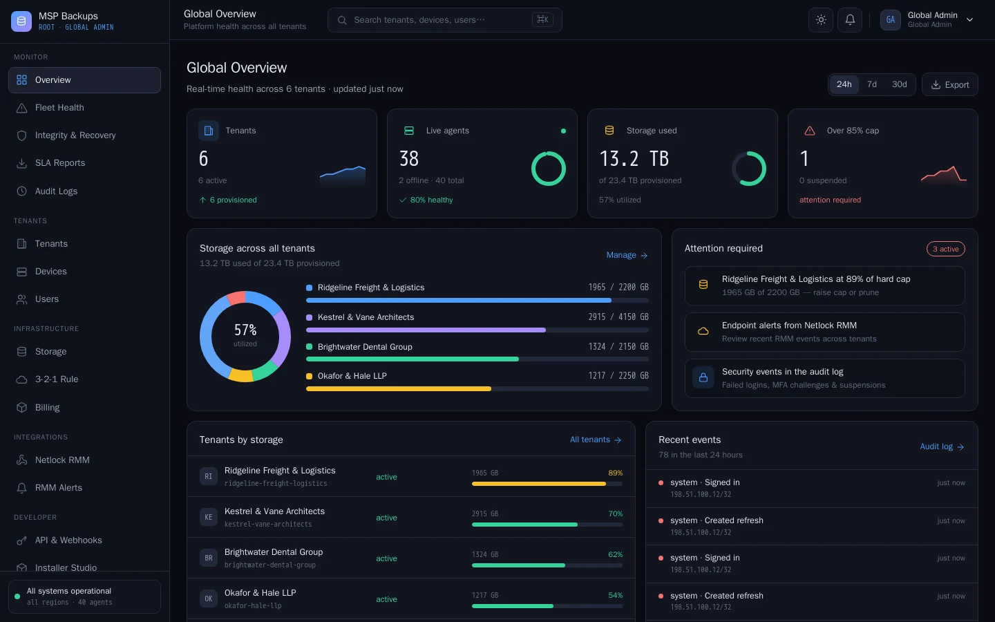Click the All systems operational status
This screenshot has width=995, height=622.
(x=84, y=596)
